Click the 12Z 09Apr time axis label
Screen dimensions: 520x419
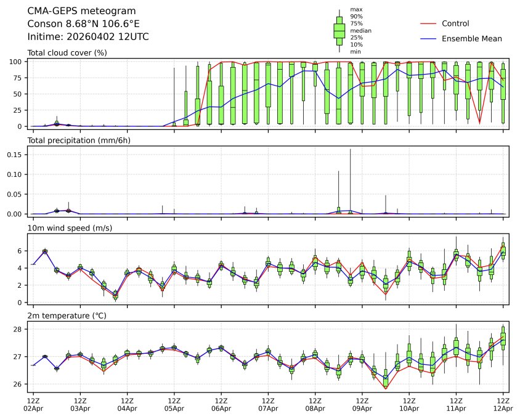[362, 404]
